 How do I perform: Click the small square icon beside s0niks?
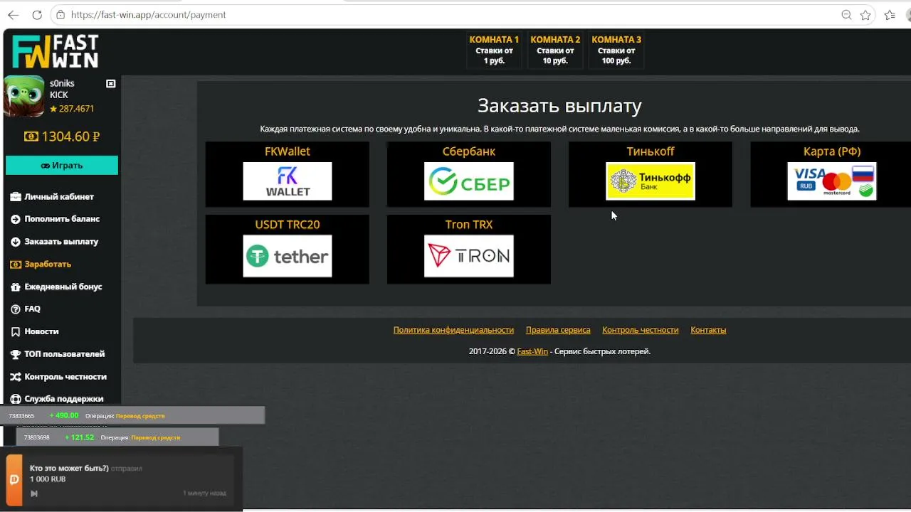tap(110, 84)
